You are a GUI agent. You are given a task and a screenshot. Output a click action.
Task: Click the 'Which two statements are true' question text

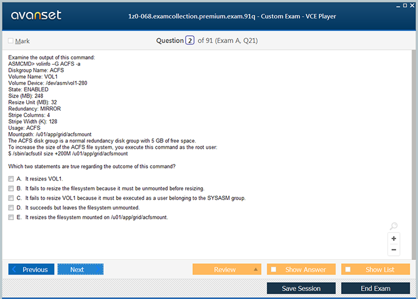click(x=92, y=167)
